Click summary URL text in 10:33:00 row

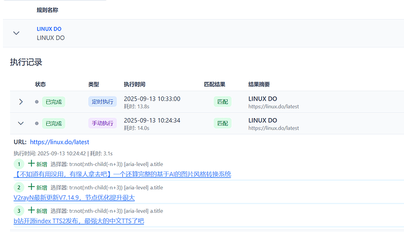tap(273, 106)
